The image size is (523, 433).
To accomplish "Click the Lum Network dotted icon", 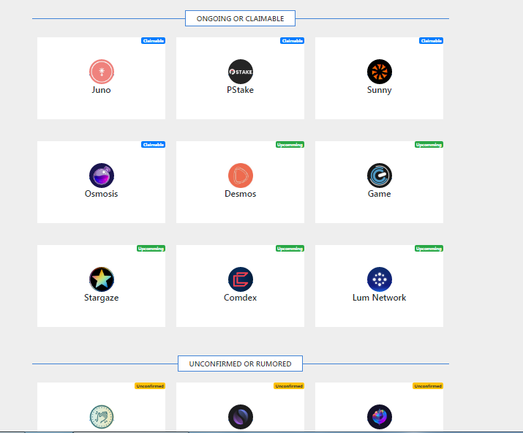I will click(379, 279).
